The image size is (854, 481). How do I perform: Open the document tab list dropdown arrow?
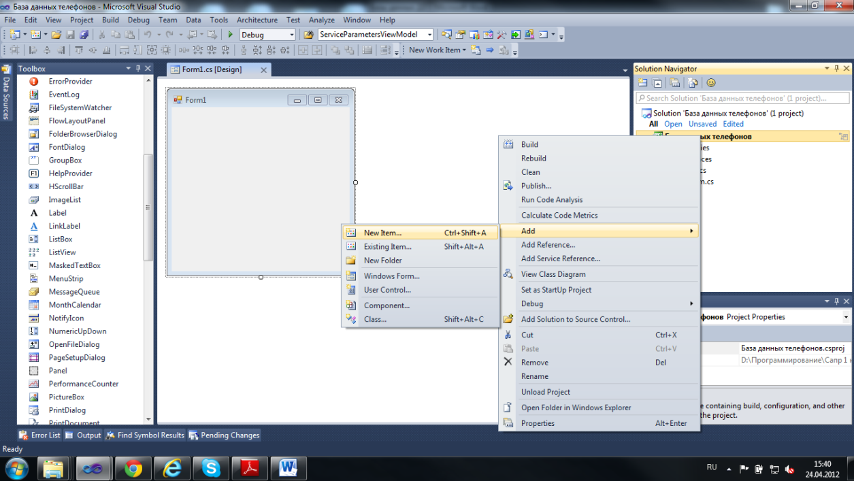coord(625,70)
